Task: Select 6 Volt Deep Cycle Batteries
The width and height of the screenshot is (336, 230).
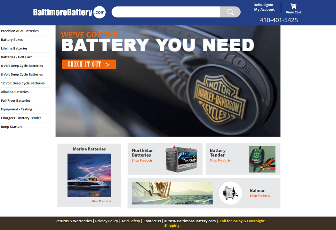Action: [22, 66]
